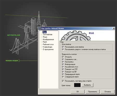Click the Выбрать color button
117x96 pixels.
(x=87, y=85)
